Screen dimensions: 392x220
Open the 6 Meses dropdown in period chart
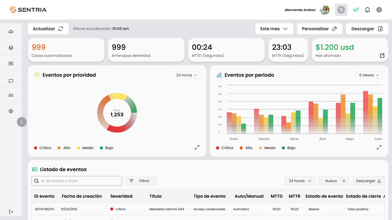point(369,75)
